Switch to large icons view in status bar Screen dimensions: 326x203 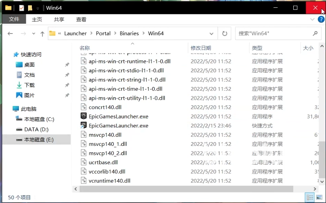point(320,197)
